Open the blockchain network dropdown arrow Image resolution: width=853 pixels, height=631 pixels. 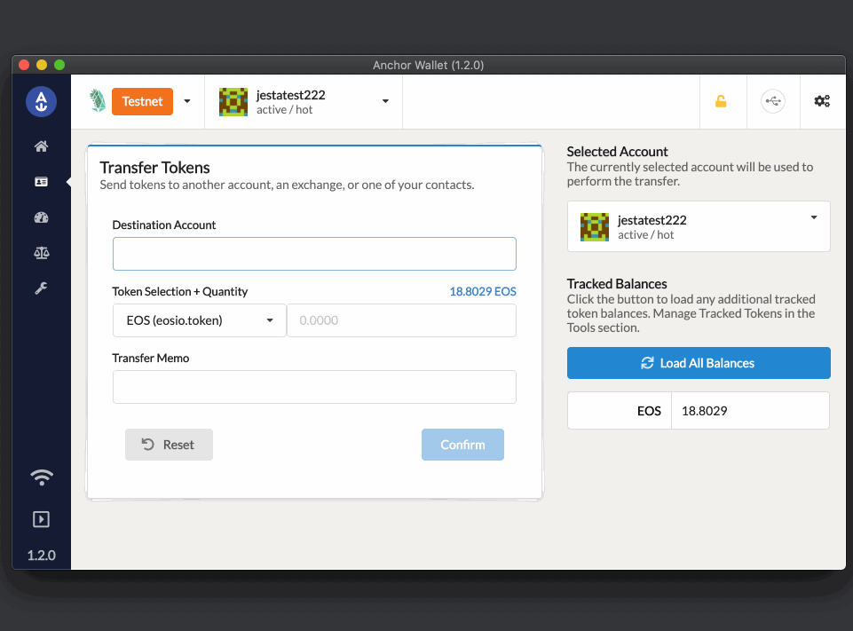coord(187,101)
